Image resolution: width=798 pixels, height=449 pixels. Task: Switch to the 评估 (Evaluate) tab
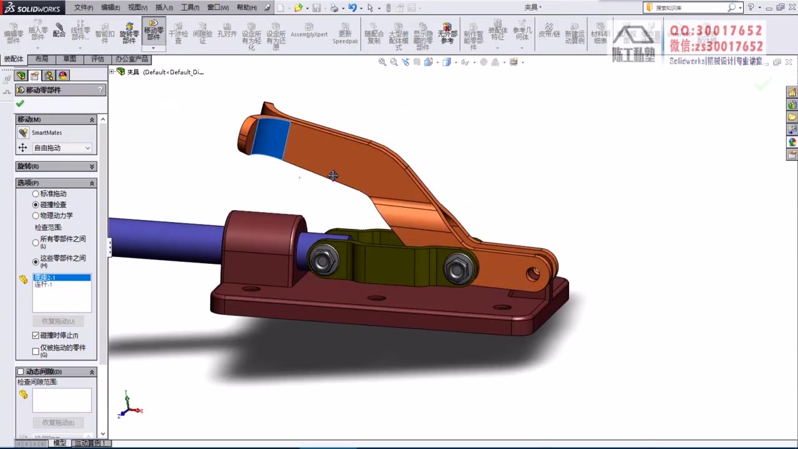[x=98, y=59]
